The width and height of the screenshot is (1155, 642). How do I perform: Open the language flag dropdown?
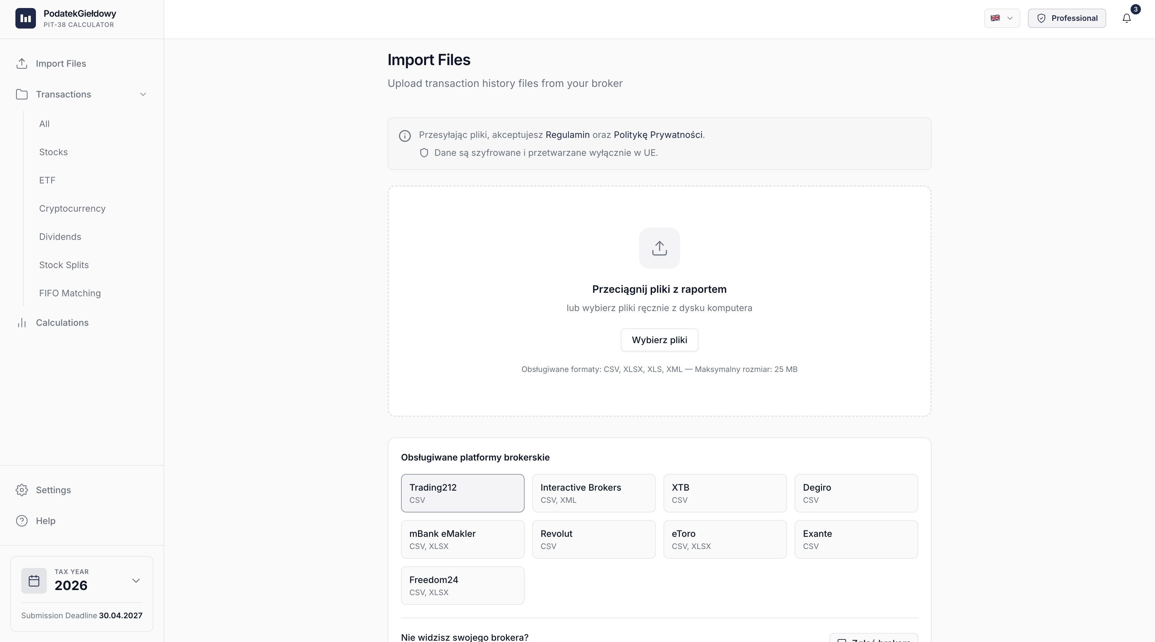pyautogui.click(x=1002, y=18)
